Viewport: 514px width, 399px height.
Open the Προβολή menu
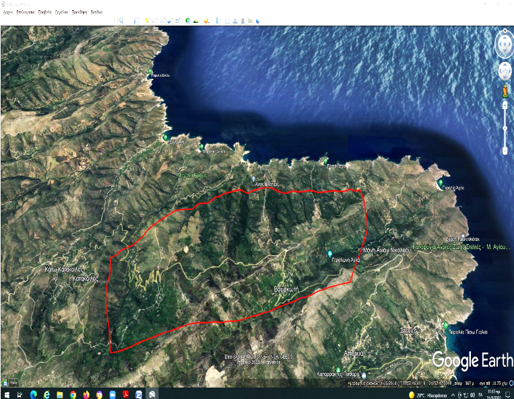point(45,12)
